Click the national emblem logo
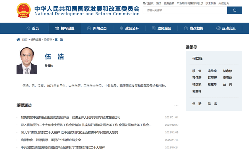This screenshot has height=151, width=249. pos(24,11)
